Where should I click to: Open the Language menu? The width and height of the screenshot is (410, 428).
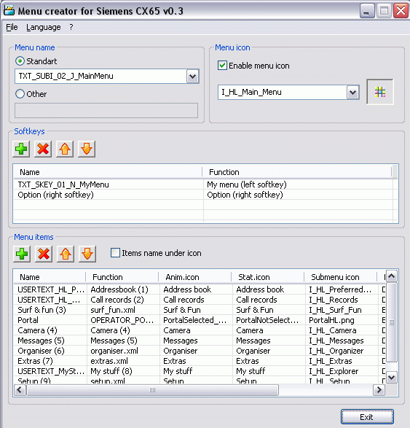pyautogui.click(x=44, y=27)
